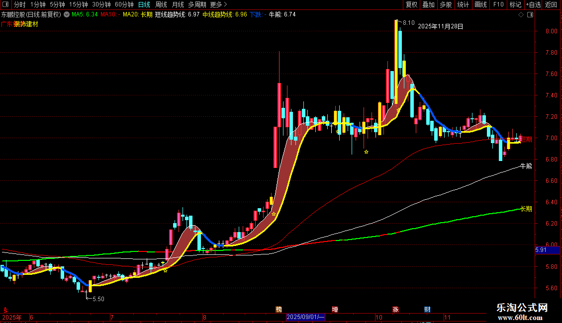Select the 月线 monthly period

click(x=178, y=4)
